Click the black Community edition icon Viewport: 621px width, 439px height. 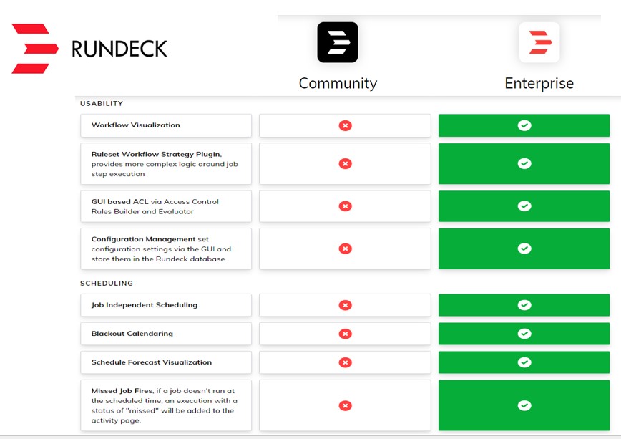pyautogui.click(x=338, y=42)
